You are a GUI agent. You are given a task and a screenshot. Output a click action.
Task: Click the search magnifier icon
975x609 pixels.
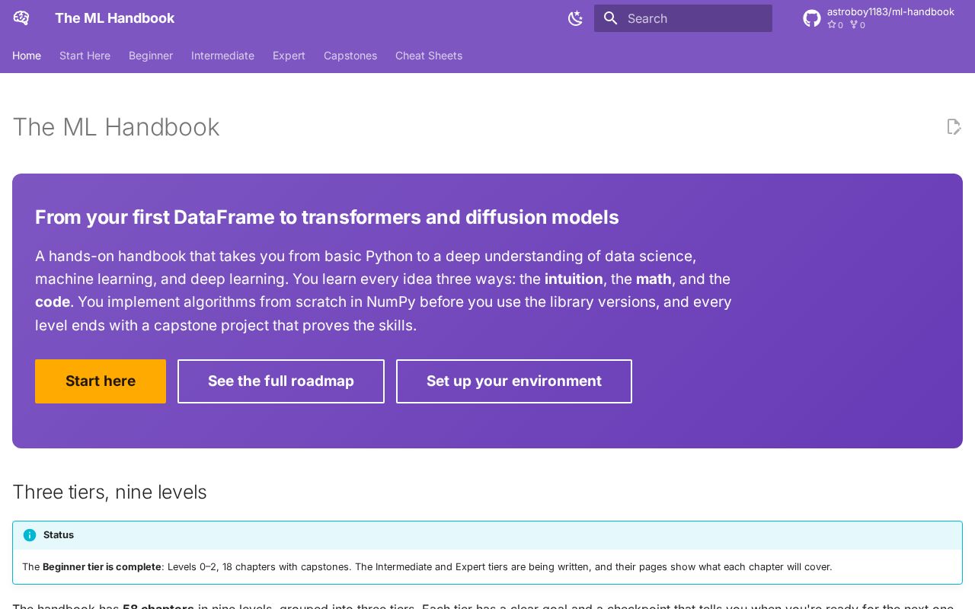[x=610, y=18]
